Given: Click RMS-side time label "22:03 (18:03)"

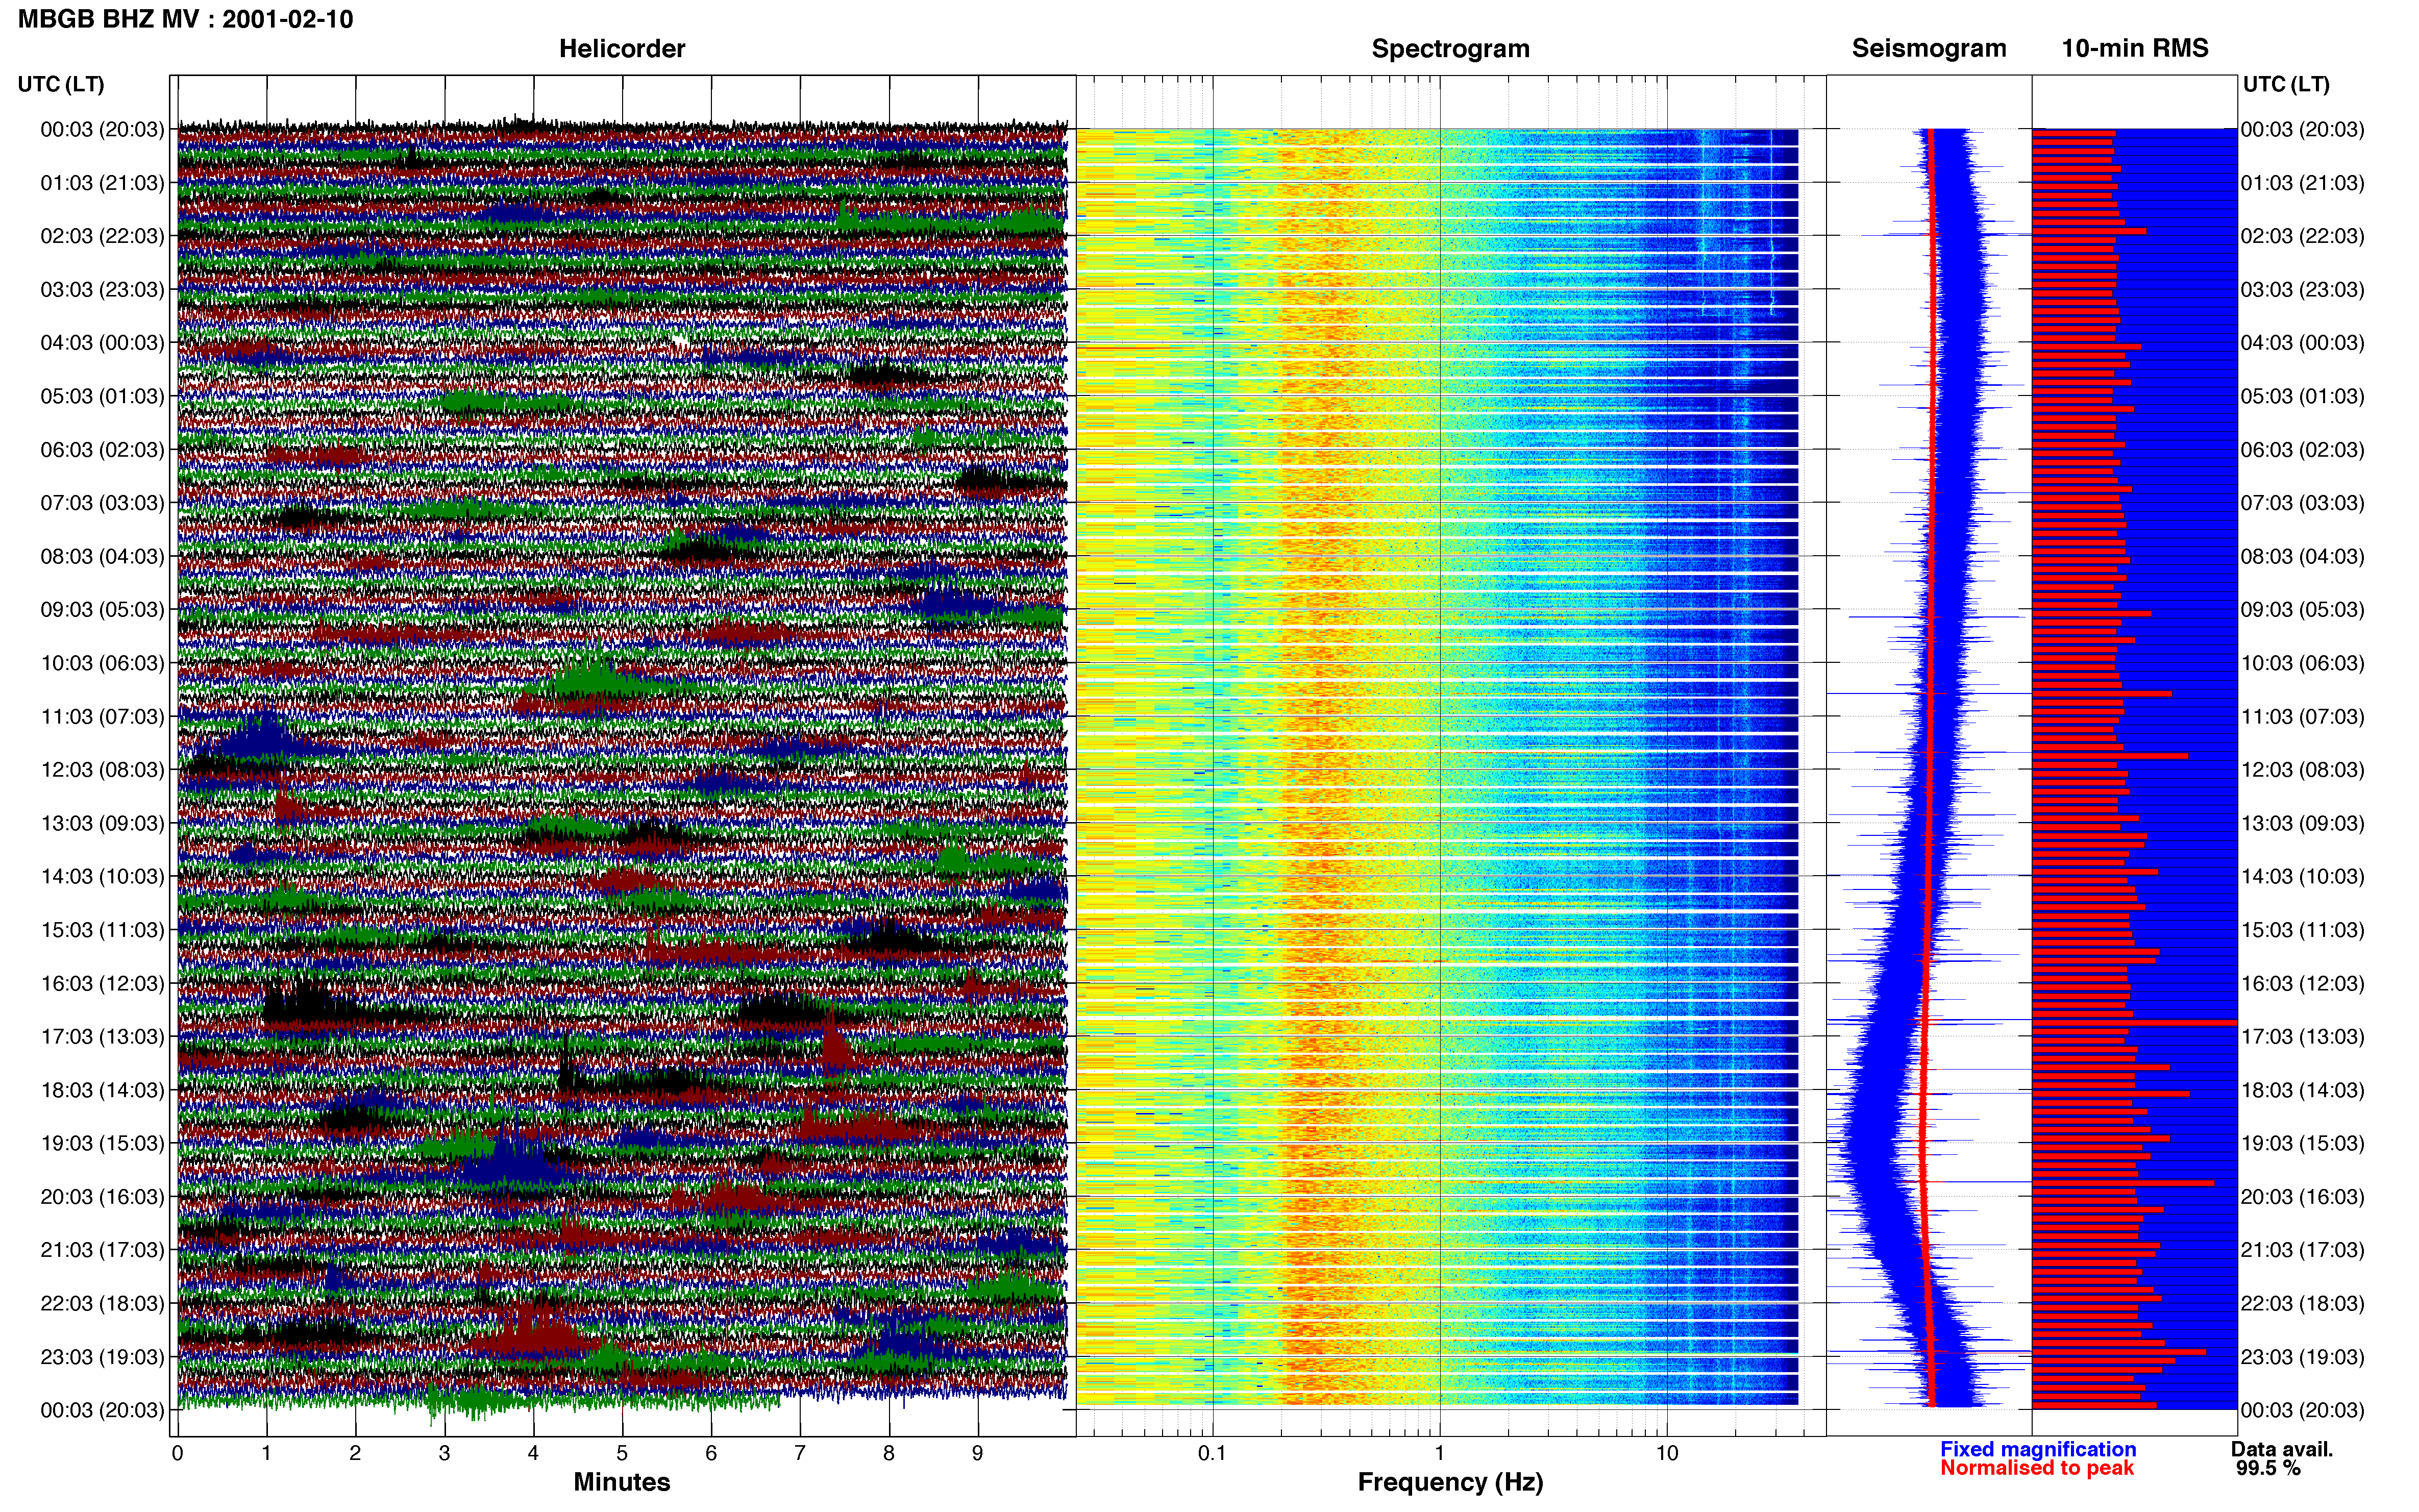Looking at the screenshot, I should click(2303, 1304).
